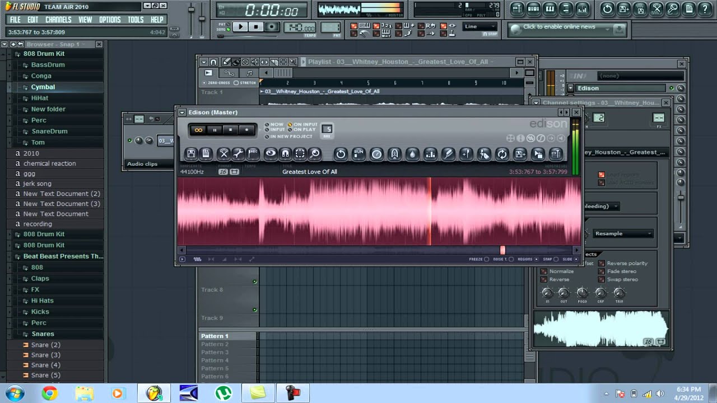This screenshot has width=717, height=403.
Task: Enable the Freeze option in Edison
Action: (486, 259)
